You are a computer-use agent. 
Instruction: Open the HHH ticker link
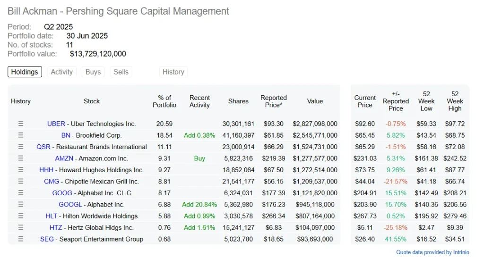46,170
